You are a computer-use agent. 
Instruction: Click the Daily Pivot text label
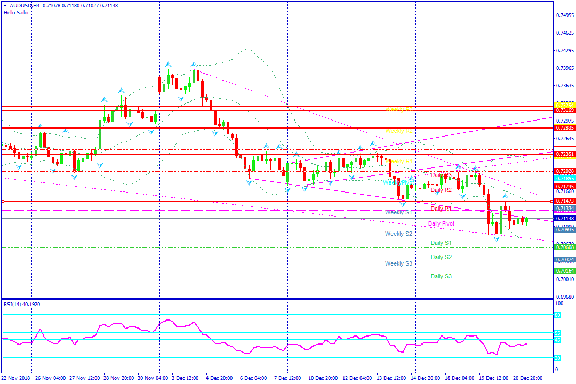tap(441, 223)
